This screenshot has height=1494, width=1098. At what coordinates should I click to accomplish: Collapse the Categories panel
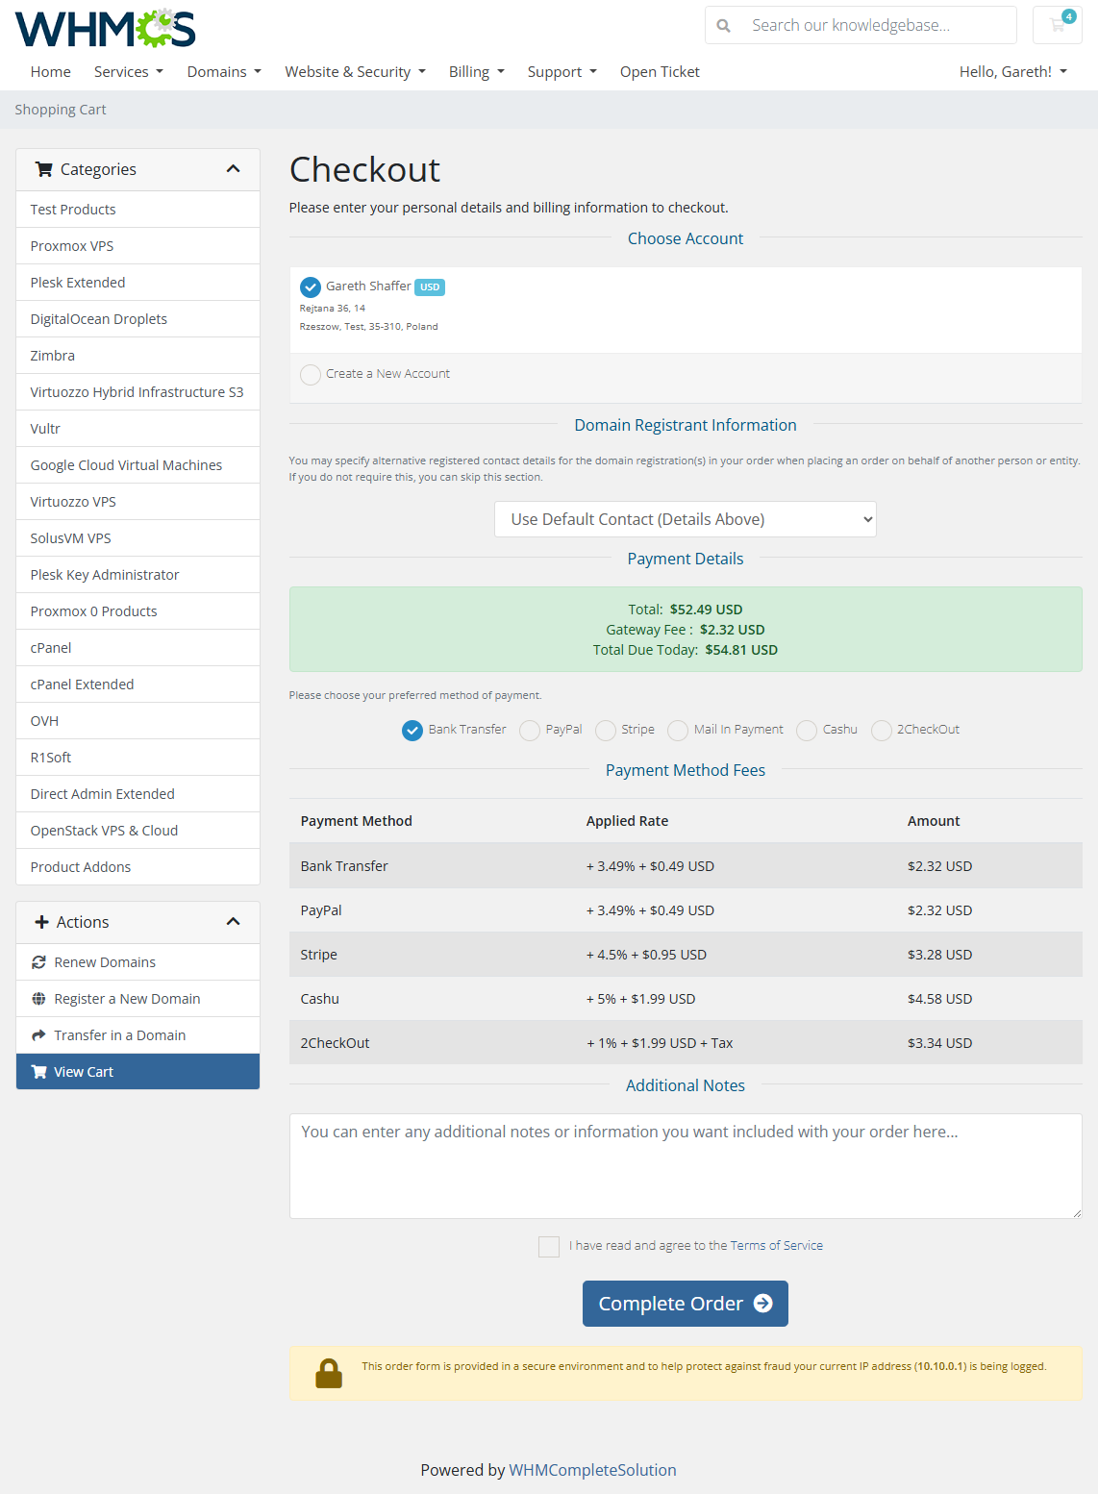pyautogui.click(x=233, y=167)
